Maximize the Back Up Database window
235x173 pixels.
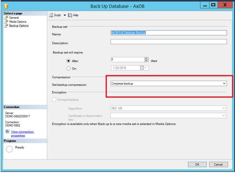click(x=213, y=5)
